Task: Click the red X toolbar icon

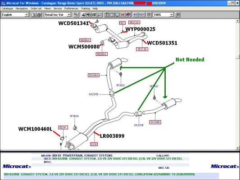Action: pos(122,15)
